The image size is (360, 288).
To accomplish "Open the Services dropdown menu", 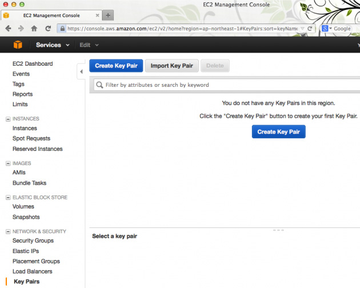I will pos(53,45).
